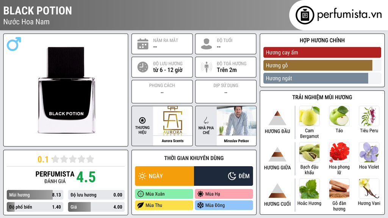Click the sun icon in Mùa Hạ
The image size is (388, 218).
point(200,194)
